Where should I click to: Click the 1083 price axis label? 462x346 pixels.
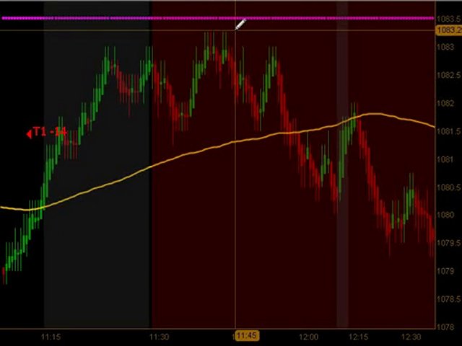(445, 47)
